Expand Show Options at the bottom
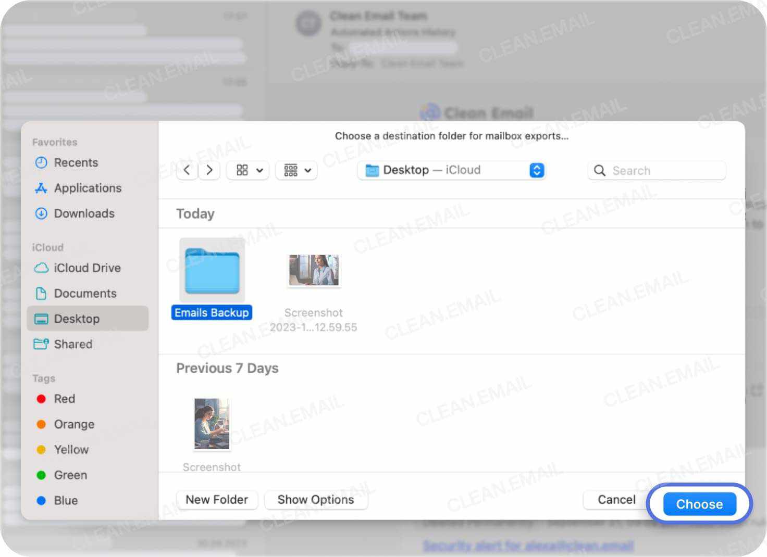Viewport: 767px width, 557px height. point(316,500)
